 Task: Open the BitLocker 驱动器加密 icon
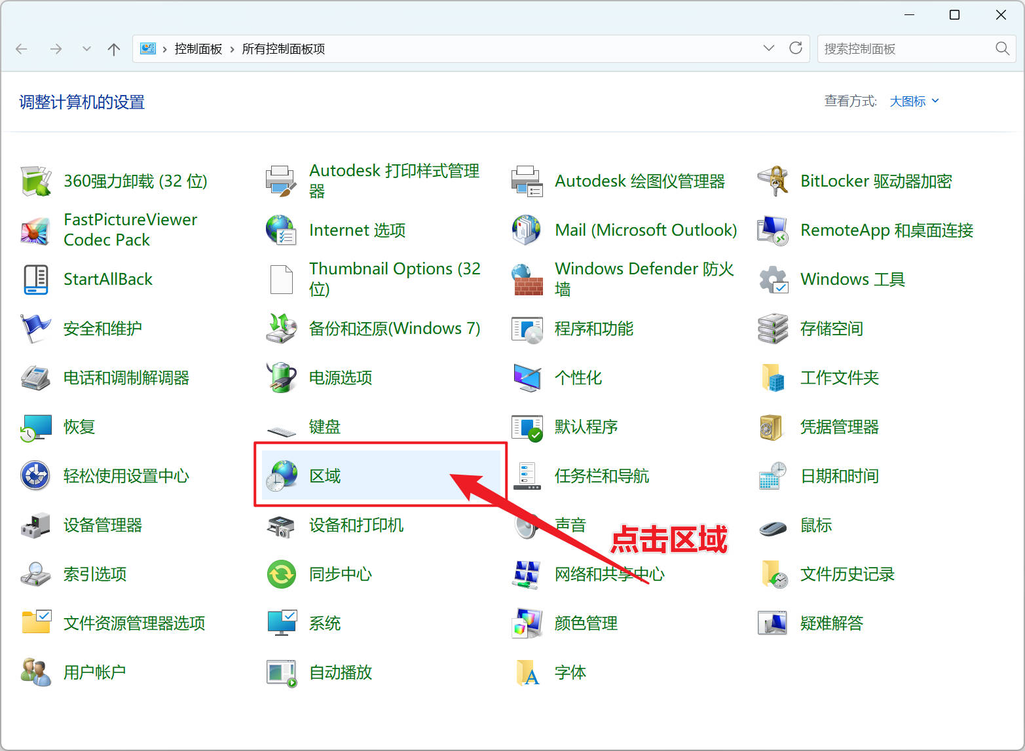(773, 181)
